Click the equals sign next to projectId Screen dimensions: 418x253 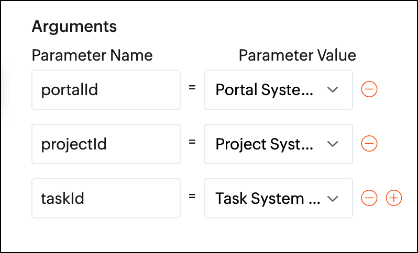(x=192, y=143)
